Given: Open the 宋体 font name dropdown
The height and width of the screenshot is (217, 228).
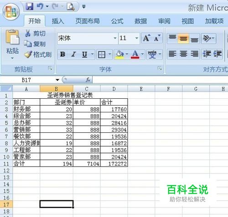Looking at the screenshot, I should (x=115, y=38).
